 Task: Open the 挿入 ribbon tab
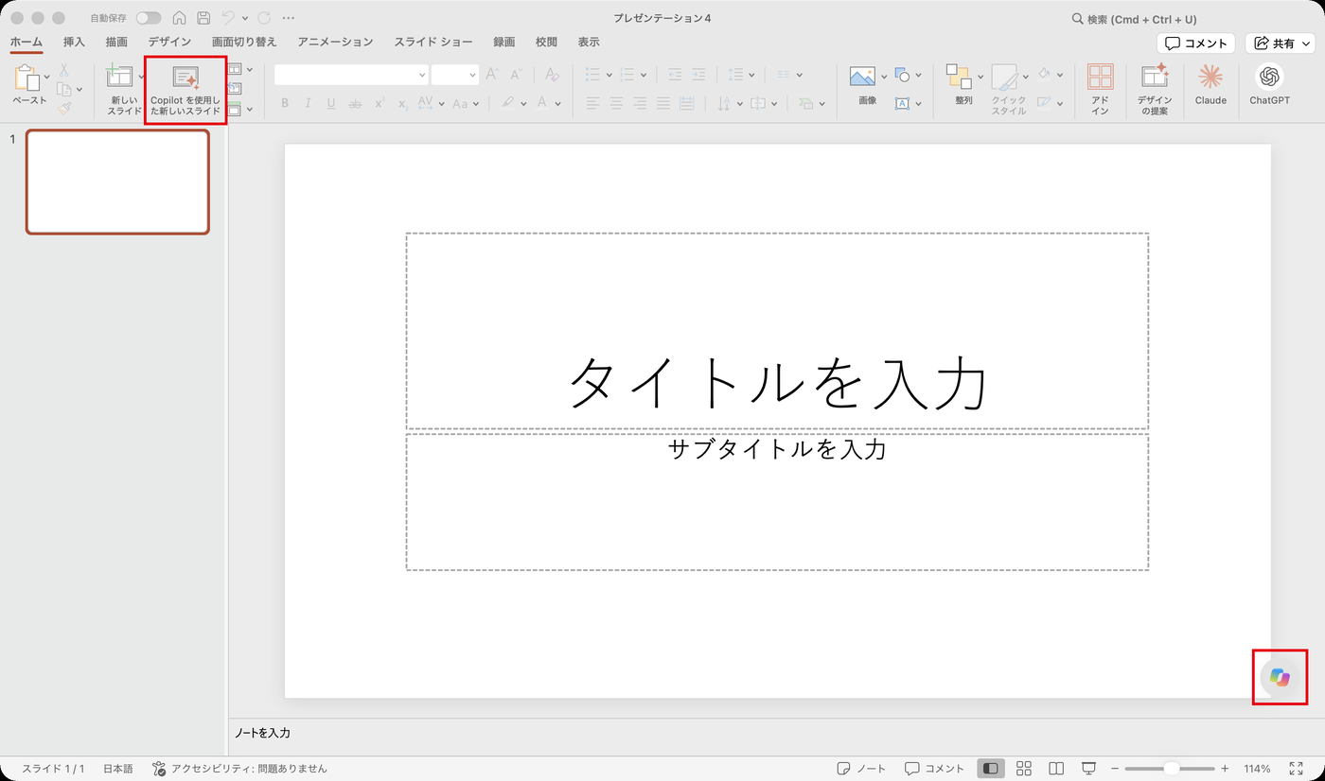click(74, 42)
